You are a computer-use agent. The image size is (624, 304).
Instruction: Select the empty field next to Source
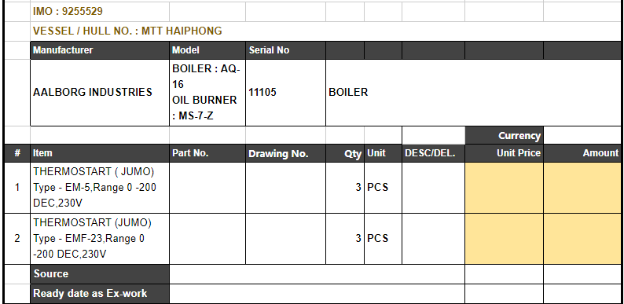(x=317, y=274)
